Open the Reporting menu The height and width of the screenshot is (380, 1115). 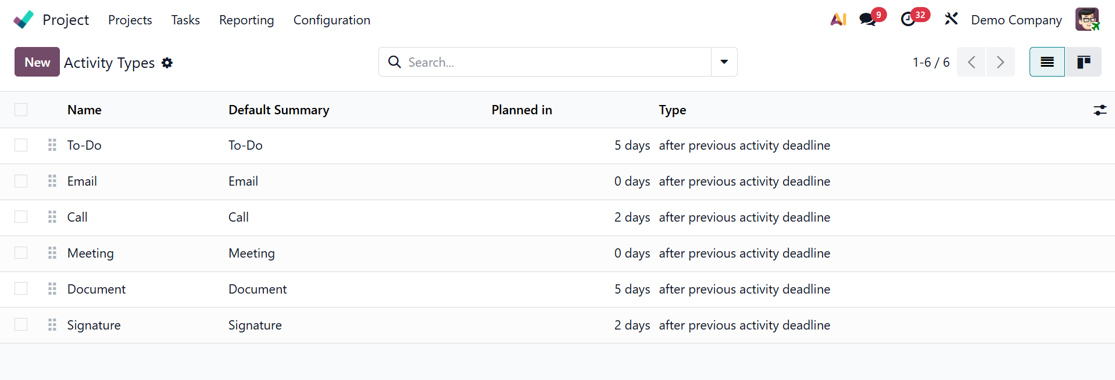[x=246, y=20]
